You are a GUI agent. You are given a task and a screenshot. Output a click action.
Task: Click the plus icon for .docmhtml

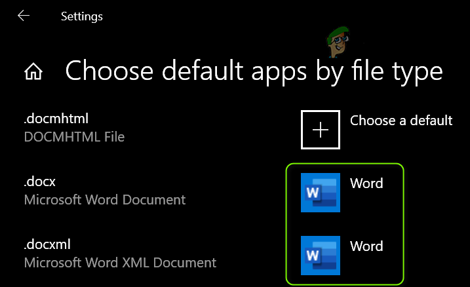coord(321,130)
